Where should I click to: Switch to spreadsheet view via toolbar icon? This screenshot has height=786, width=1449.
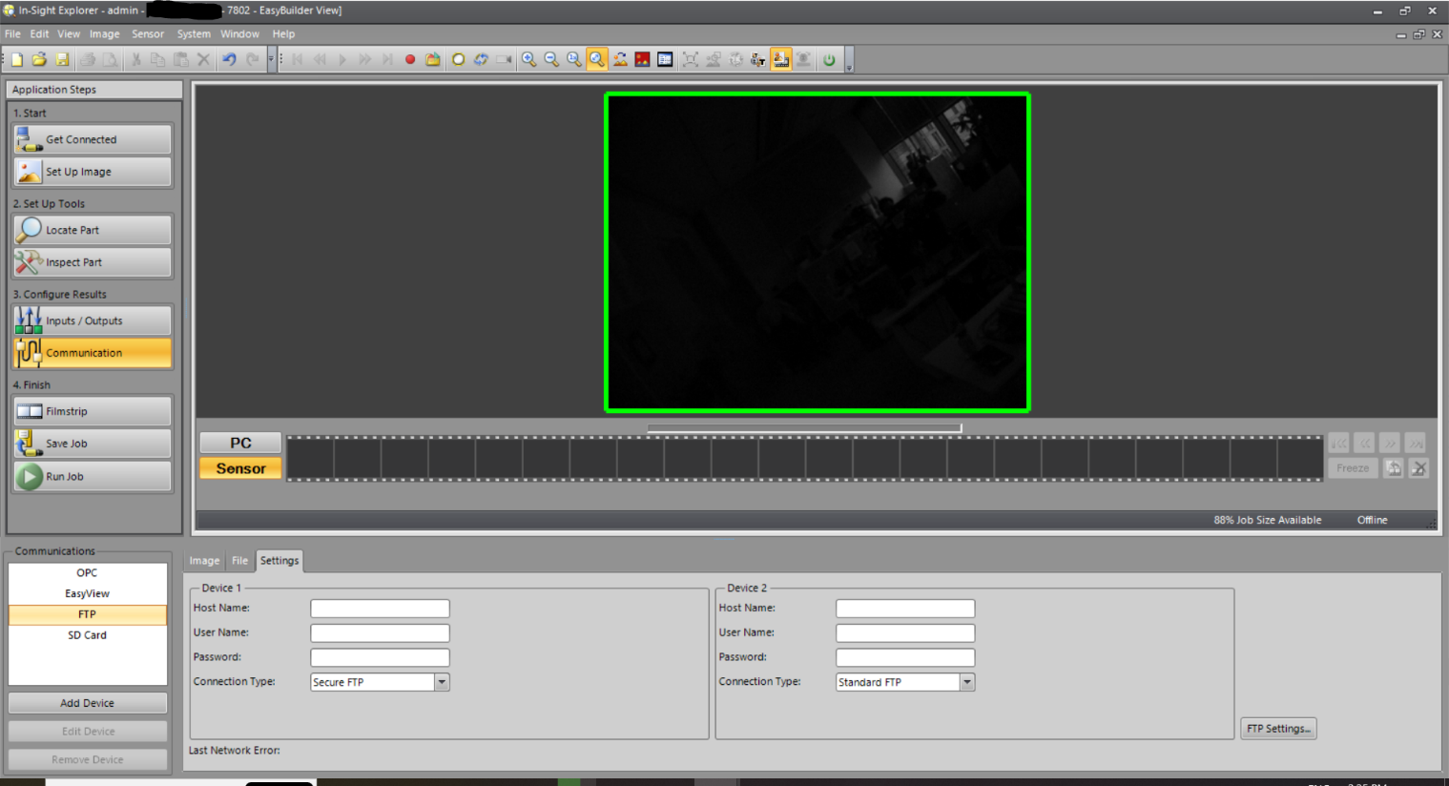pyautogui.click(x=664, y=58)
